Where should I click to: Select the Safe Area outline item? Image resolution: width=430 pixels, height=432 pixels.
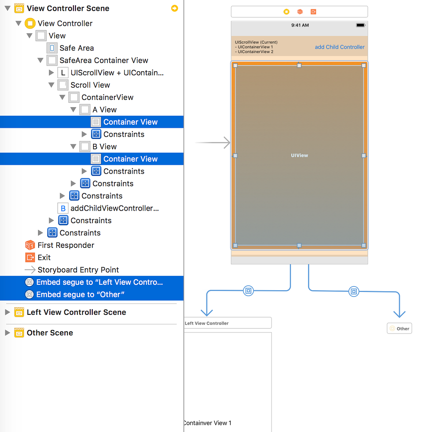(76, 48)
